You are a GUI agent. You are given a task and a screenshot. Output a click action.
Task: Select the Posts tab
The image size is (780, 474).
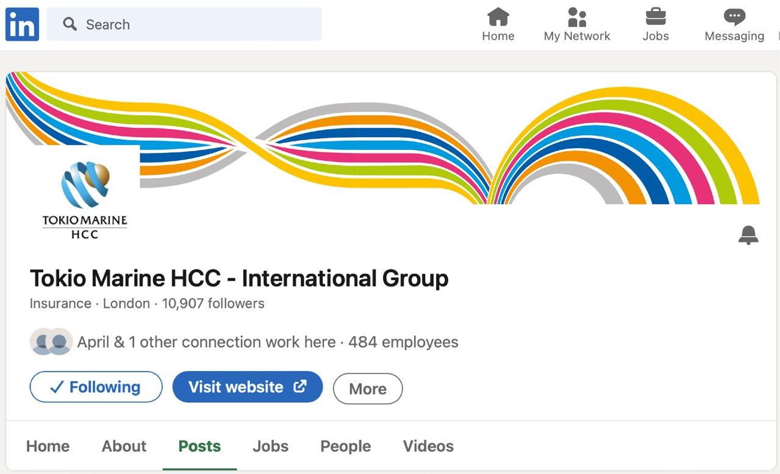click(x=199, y=446)
